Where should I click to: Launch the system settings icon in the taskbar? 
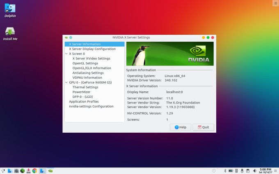(x=16, y=171)
